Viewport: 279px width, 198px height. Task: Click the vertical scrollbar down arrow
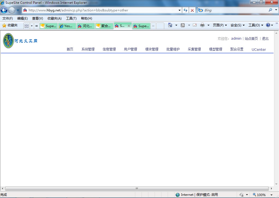[276, 184]
